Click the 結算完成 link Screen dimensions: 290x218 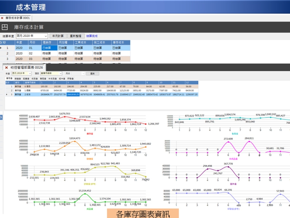coord(92,36)
